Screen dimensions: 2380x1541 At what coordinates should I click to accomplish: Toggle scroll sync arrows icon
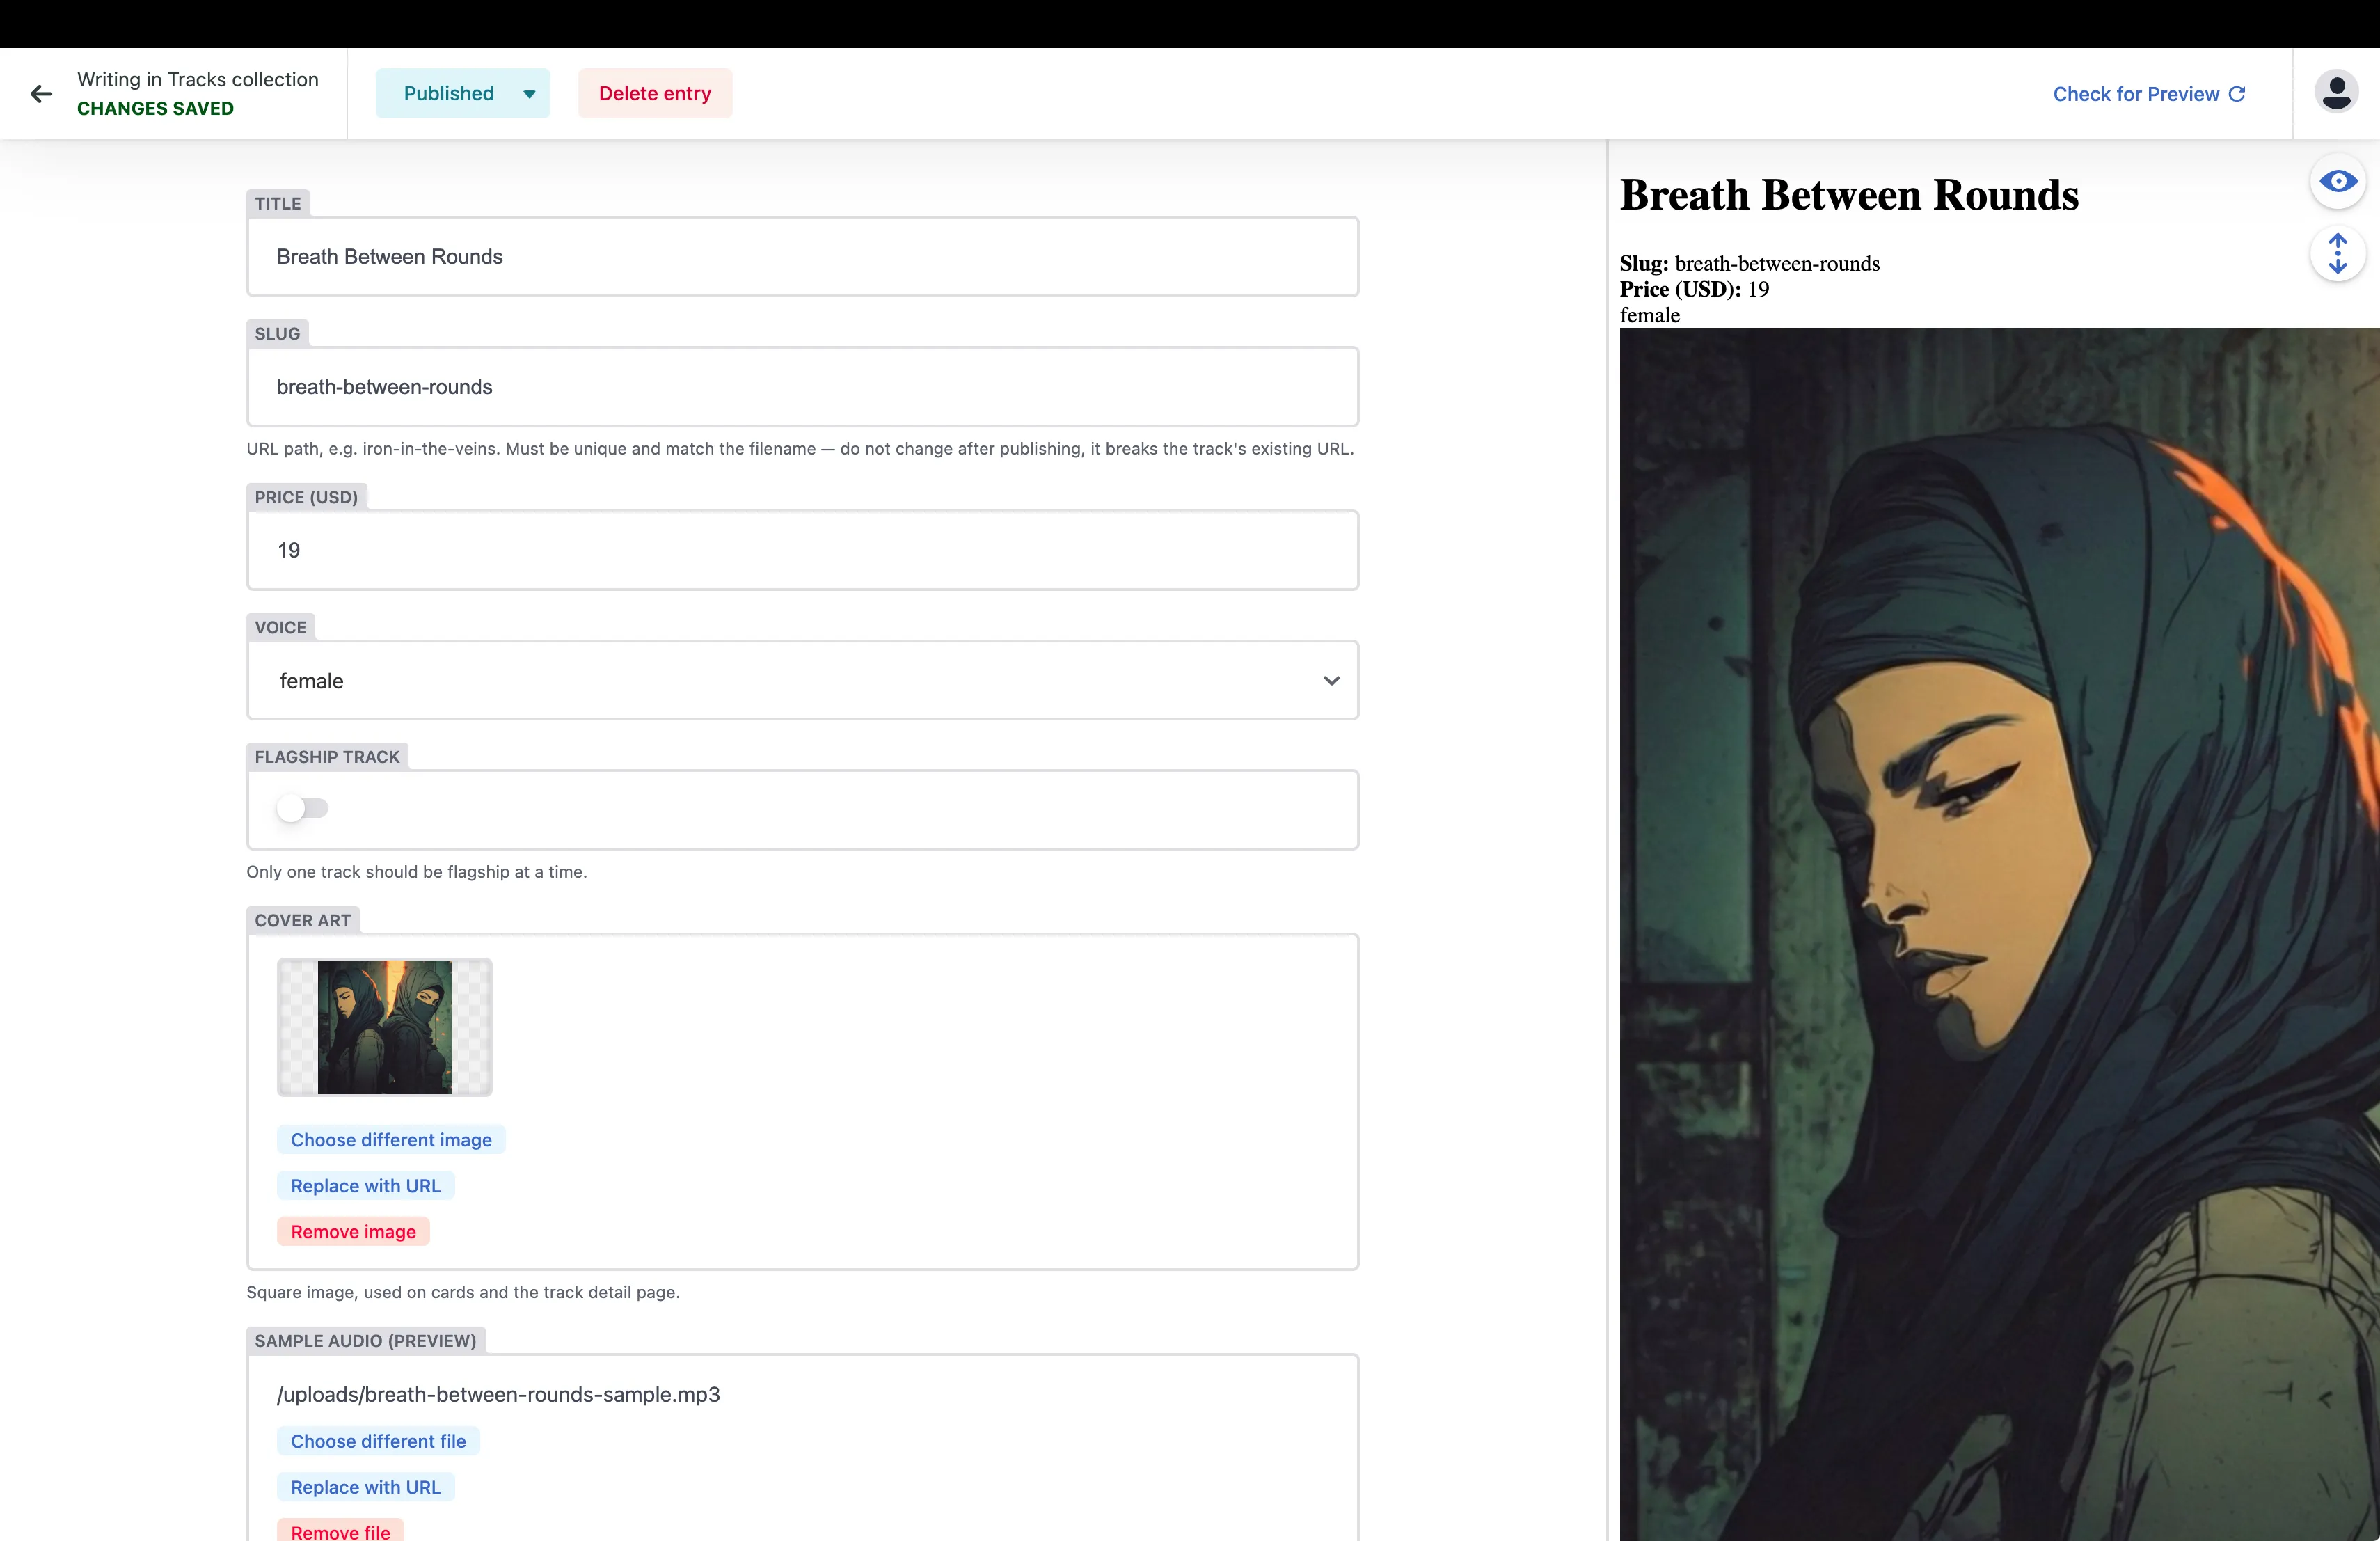pos(2338,254)
